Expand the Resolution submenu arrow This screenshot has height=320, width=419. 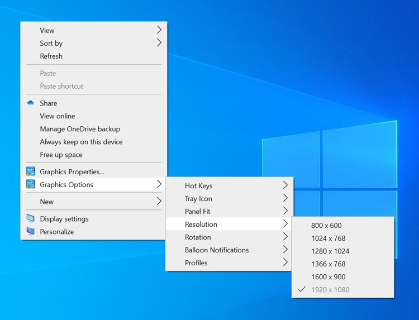pyautogui.click(x=285, y=223)
